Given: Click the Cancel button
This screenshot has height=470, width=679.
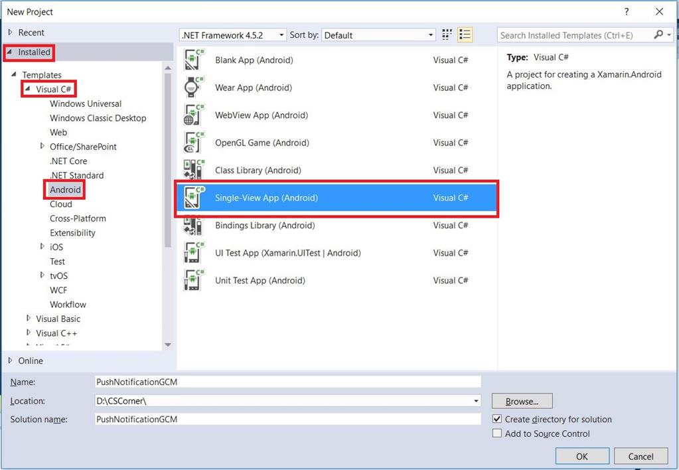Looking at the screenshot, I should (641, 456).
